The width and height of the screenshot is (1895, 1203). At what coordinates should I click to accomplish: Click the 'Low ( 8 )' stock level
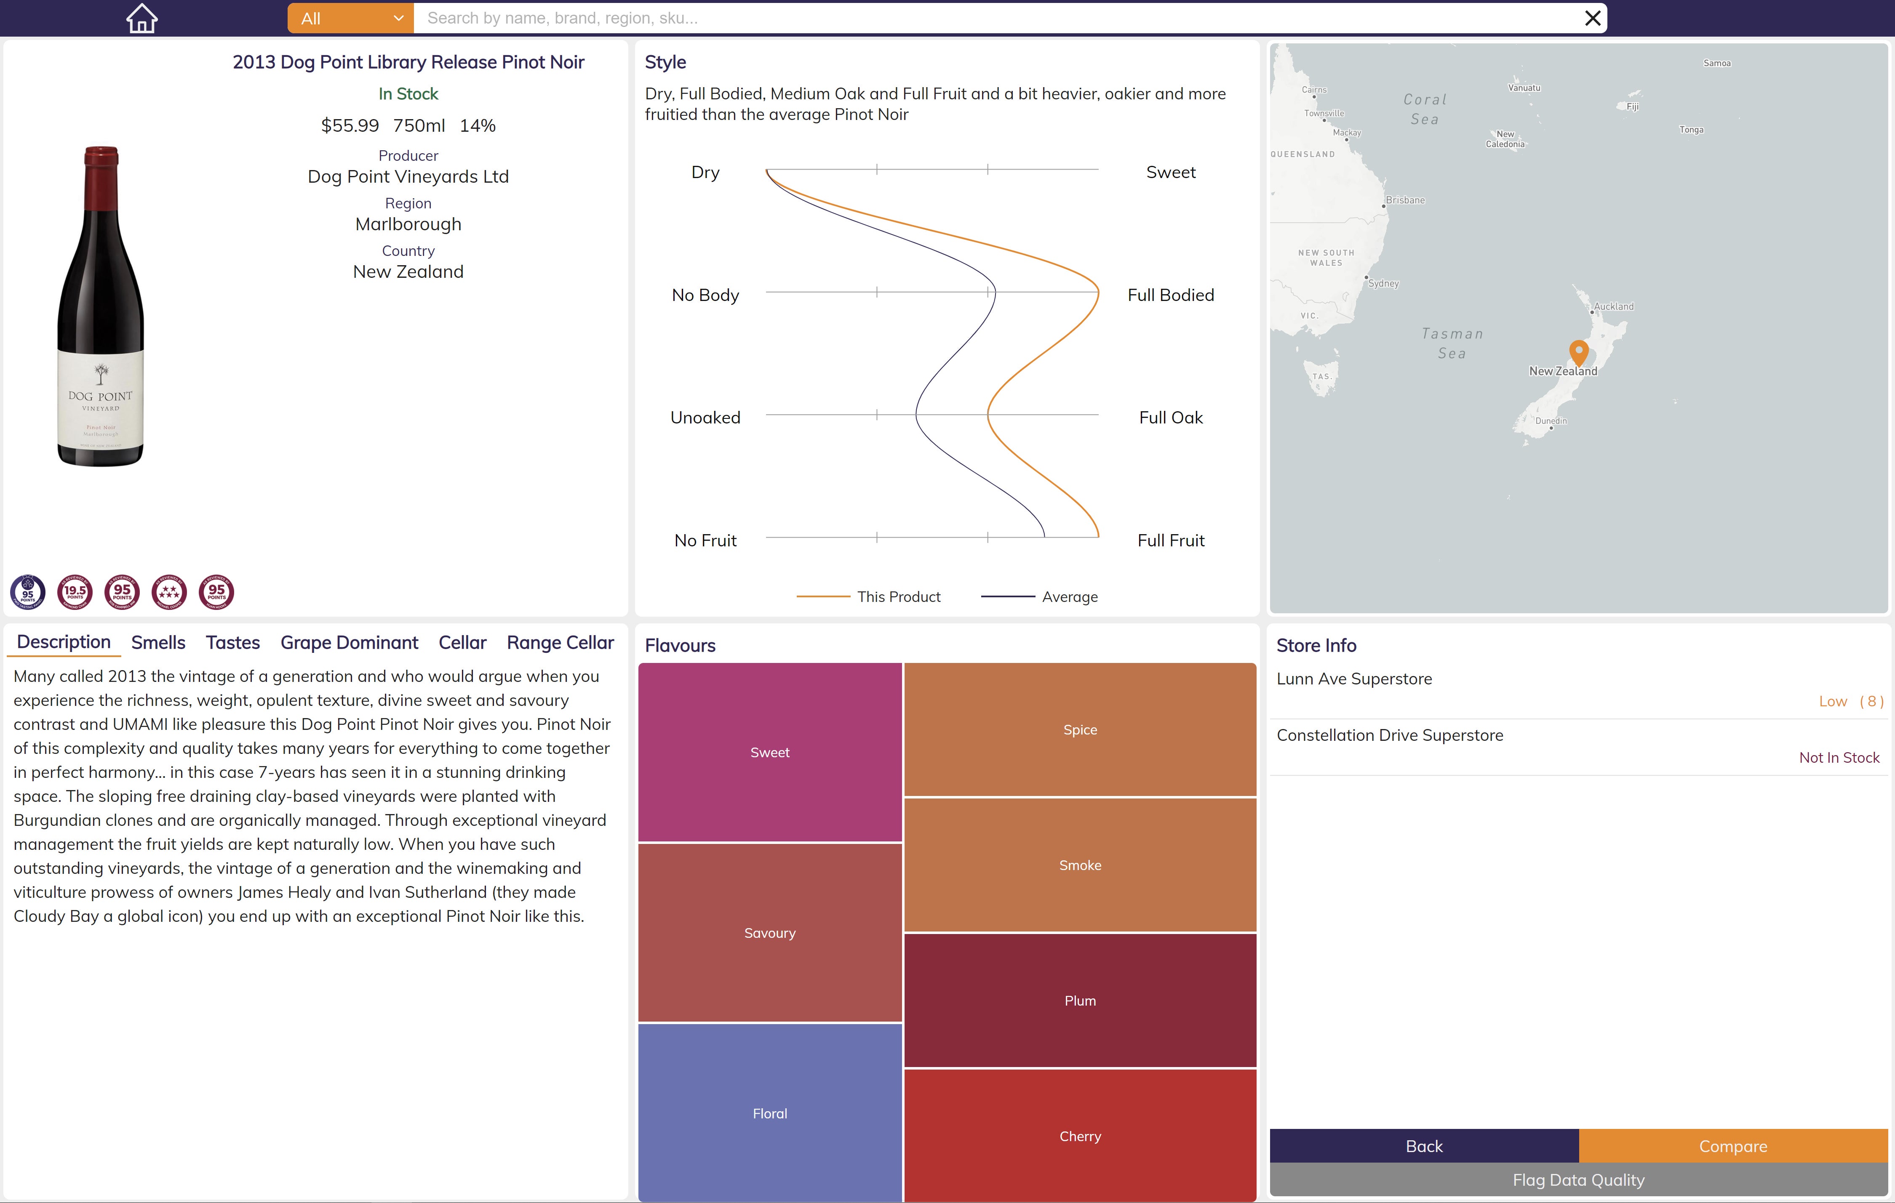pyautogui.click(x=1851, y=701)
